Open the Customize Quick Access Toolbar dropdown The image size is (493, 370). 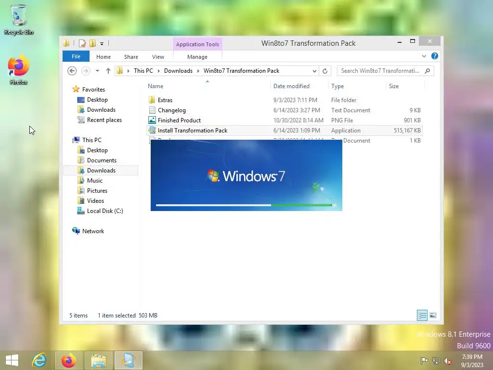point(102,44)
